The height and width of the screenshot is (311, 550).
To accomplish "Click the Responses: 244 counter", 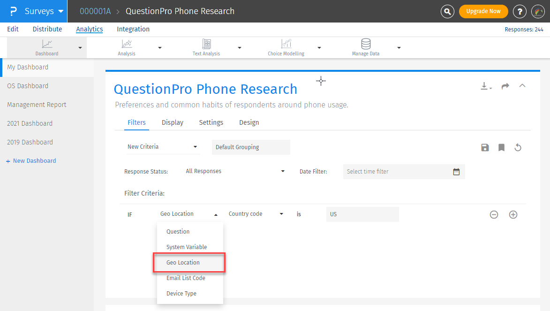I will pyautogui.click(x=524, y=30).
